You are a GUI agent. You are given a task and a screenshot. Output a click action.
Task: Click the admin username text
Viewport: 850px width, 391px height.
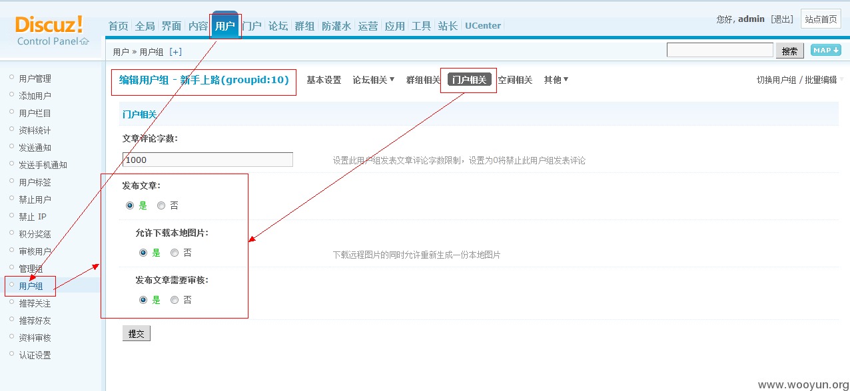[x=751, y=19]
